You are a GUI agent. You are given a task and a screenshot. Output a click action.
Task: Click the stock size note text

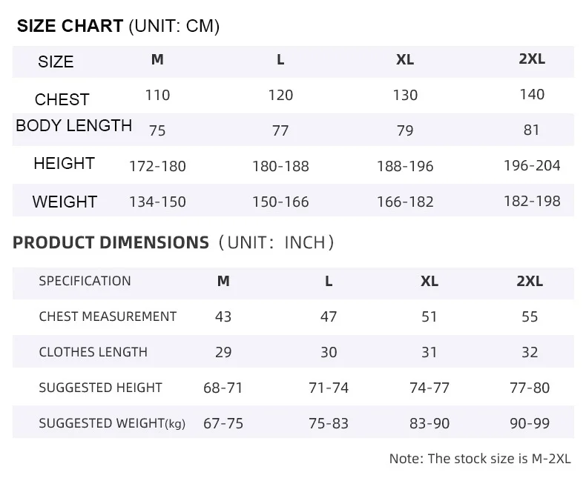coord(480,459)
